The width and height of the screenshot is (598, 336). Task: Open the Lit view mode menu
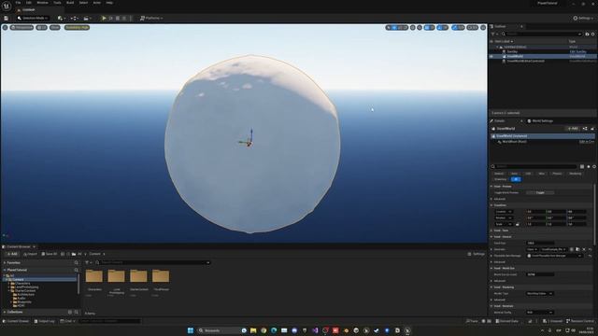coord(41,27)
